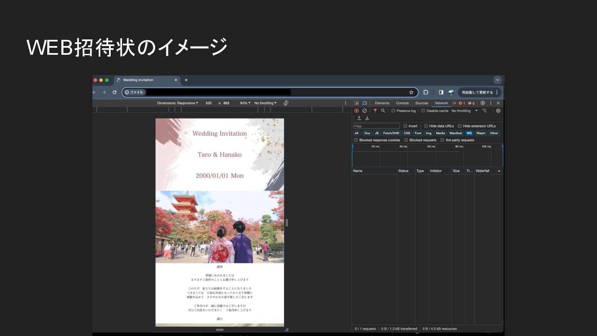Check the Disable cache option
The height and width of the screenshot is (336, 597).
point(423,111)
